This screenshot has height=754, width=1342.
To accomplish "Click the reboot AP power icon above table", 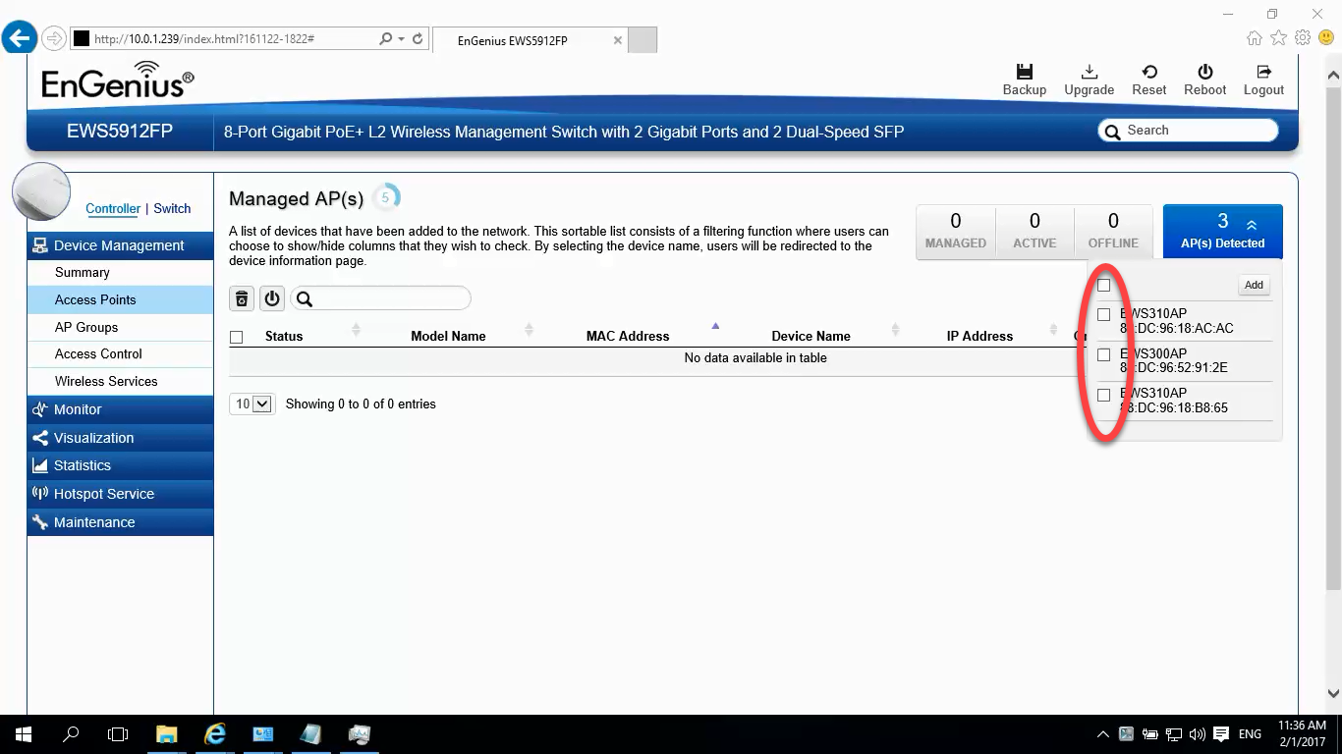I will coord(272,298).
